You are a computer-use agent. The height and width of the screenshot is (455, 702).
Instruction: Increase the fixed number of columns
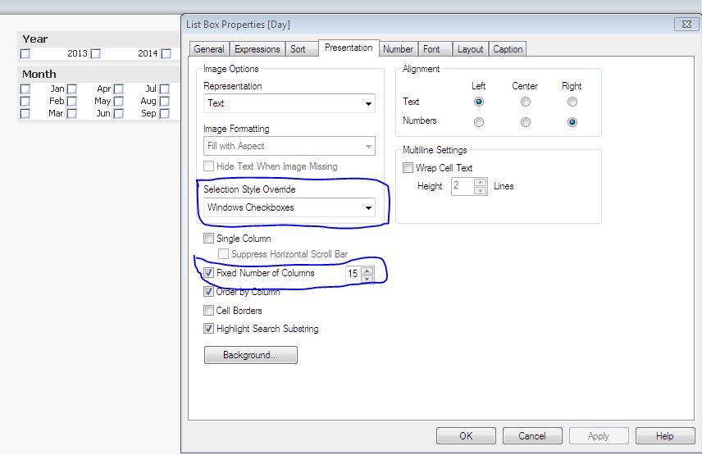(x=367, y=271)
